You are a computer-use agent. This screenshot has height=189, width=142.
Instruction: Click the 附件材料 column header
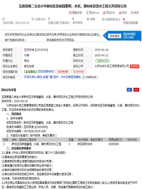pyautogui.click(x=132, y=140)
